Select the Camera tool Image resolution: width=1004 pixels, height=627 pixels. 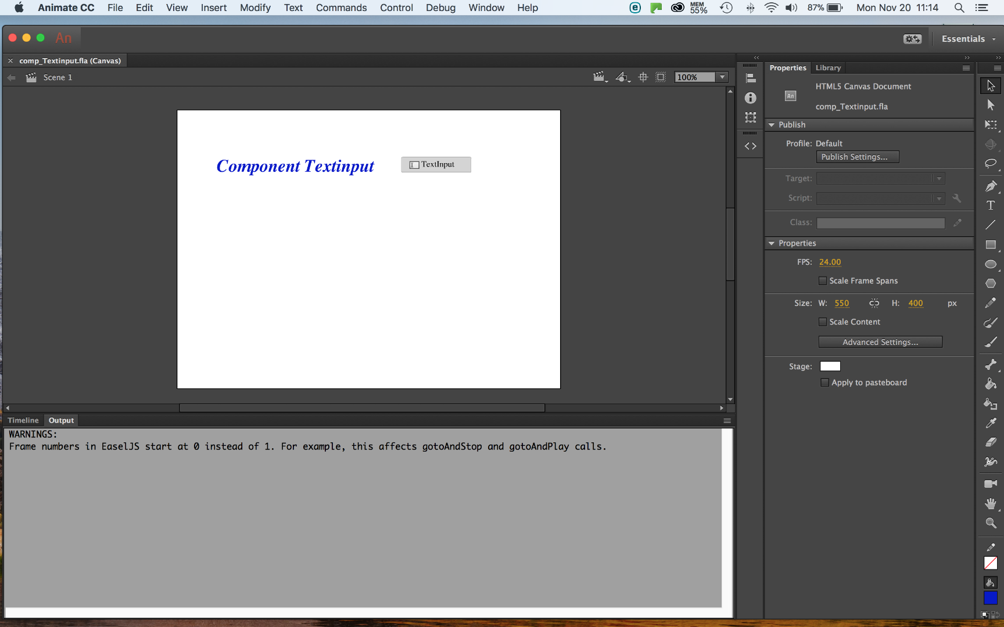pyautogui.click(x=991, y=484)
